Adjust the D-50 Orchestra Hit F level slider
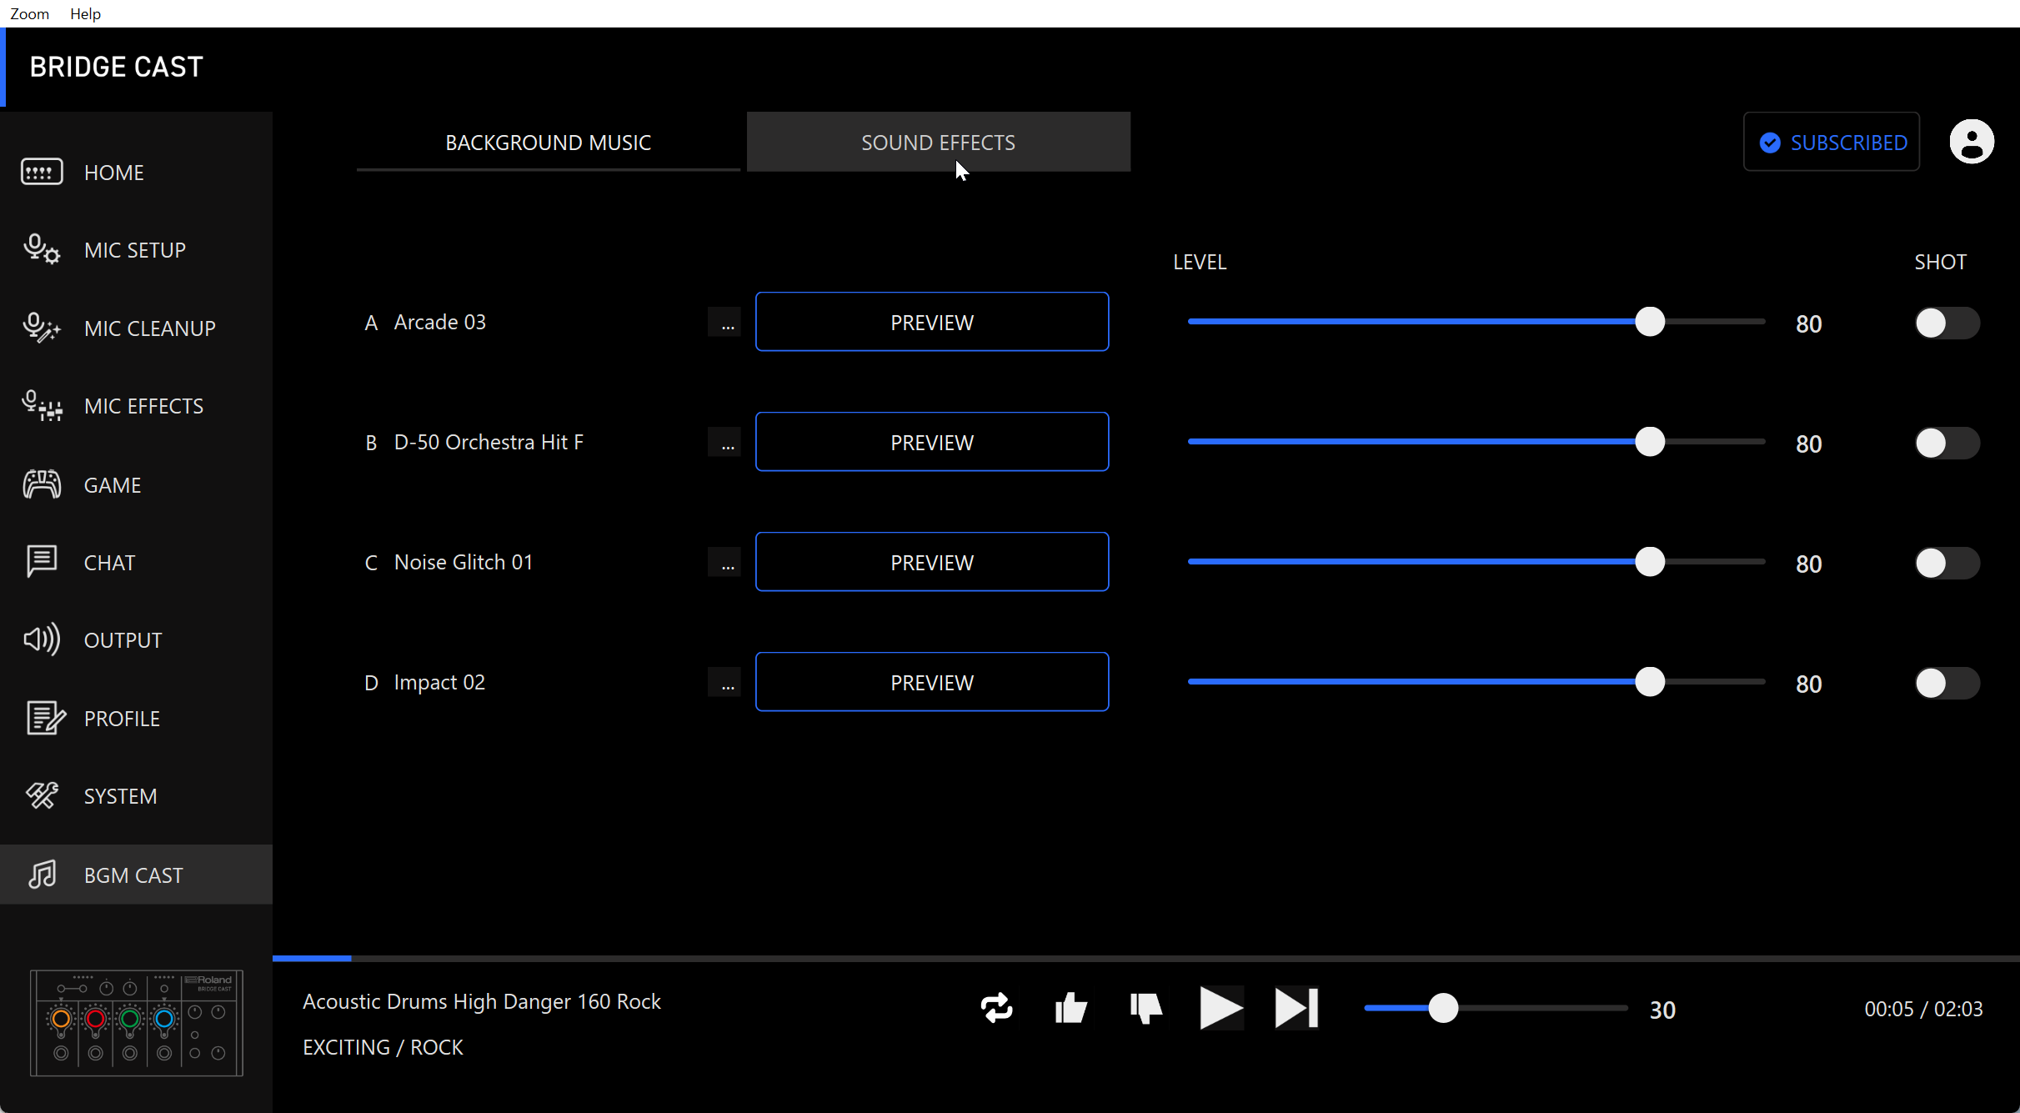 click(1476, 442)
